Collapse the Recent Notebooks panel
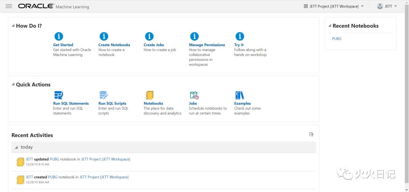 pos(329,26)
